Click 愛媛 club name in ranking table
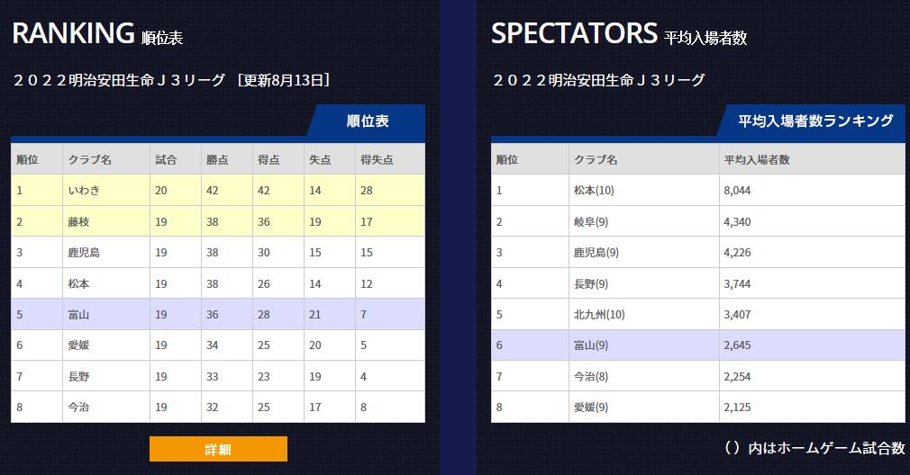 77,345
